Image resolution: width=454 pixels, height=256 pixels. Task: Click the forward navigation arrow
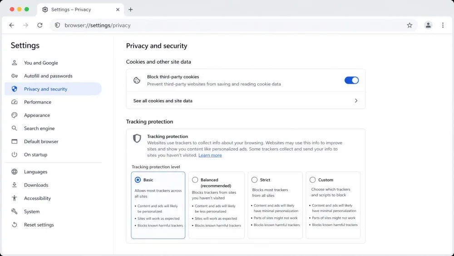(x=26, y=25)
